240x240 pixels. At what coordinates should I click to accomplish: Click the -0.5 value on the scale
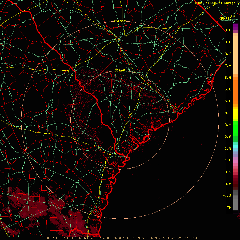(227, 184)
